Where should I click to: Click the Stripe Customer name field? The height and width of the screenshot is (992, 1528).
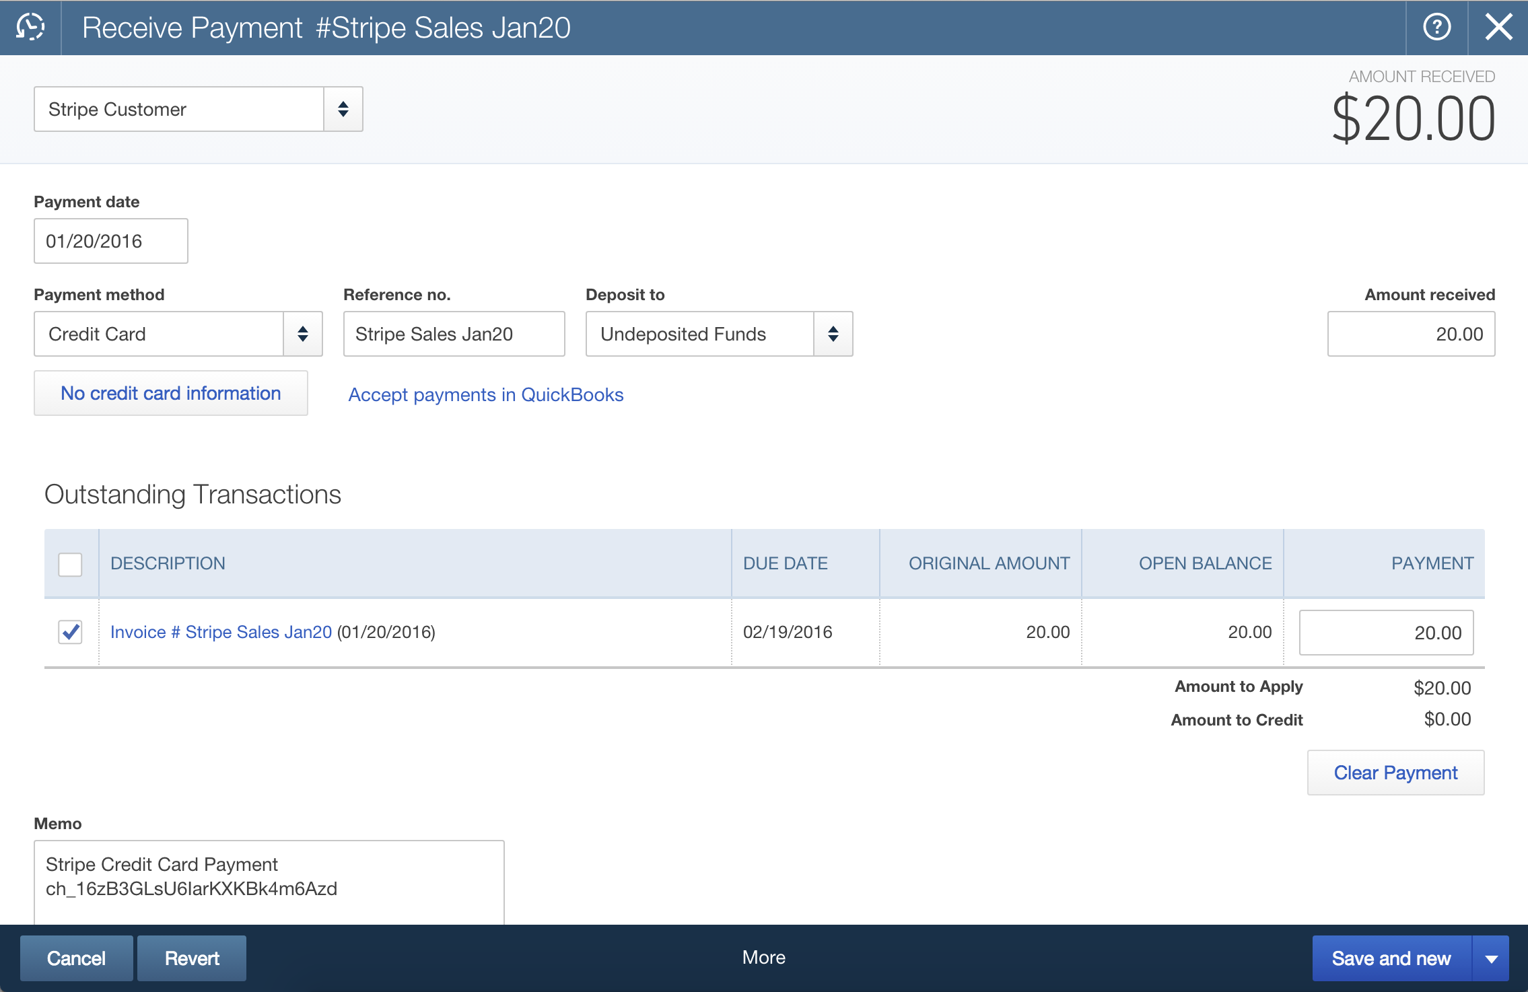coord(179,109)
